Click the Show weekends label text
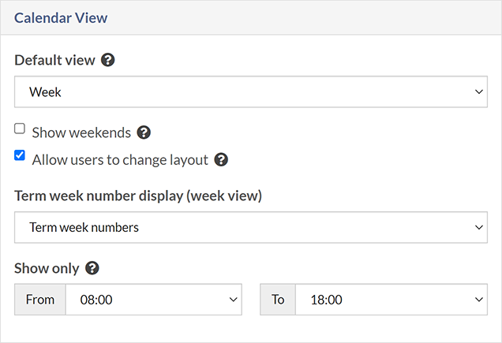 click(x=81, y=132)
